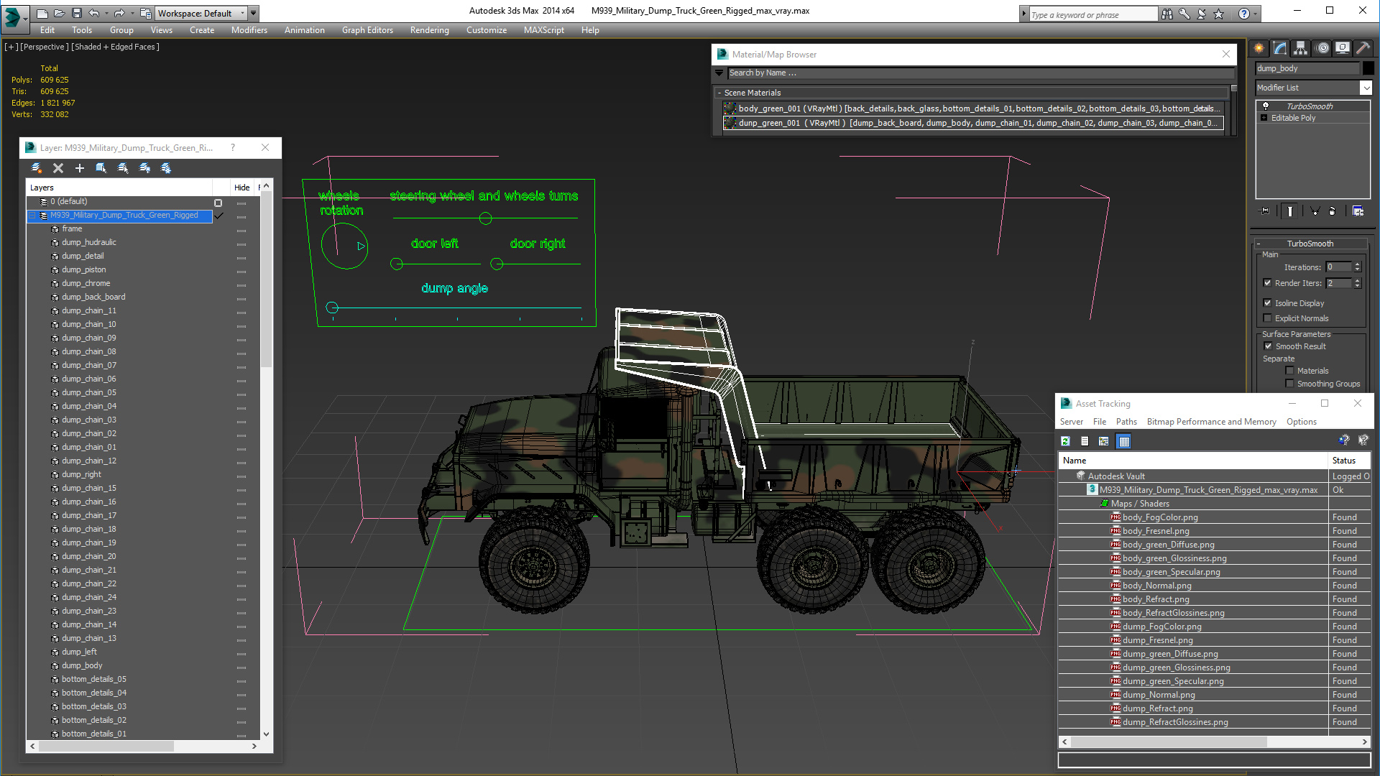Click Freeze/Unfreeze All Layers icon
Screen dimensions: 1380x776
(x=166, y=168)
